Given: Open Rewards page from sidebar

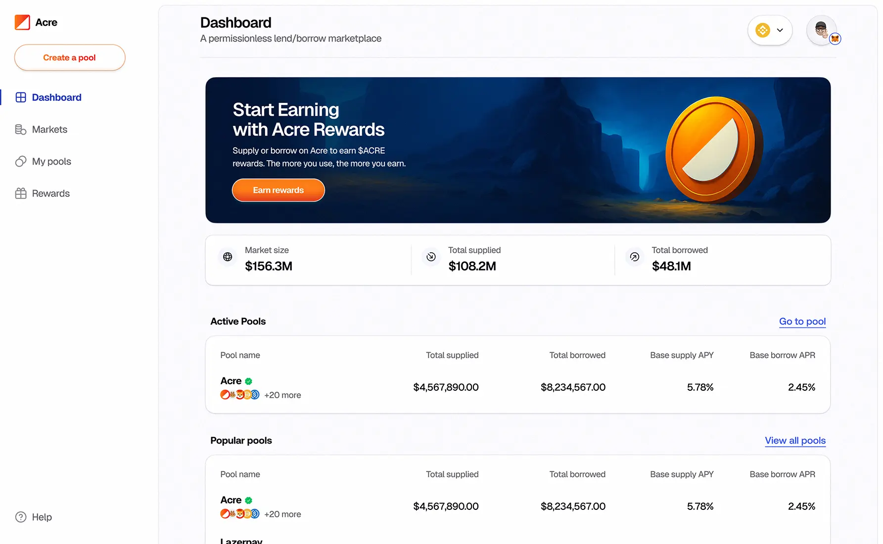Looking at the screenshot, I should pos(50,193).
